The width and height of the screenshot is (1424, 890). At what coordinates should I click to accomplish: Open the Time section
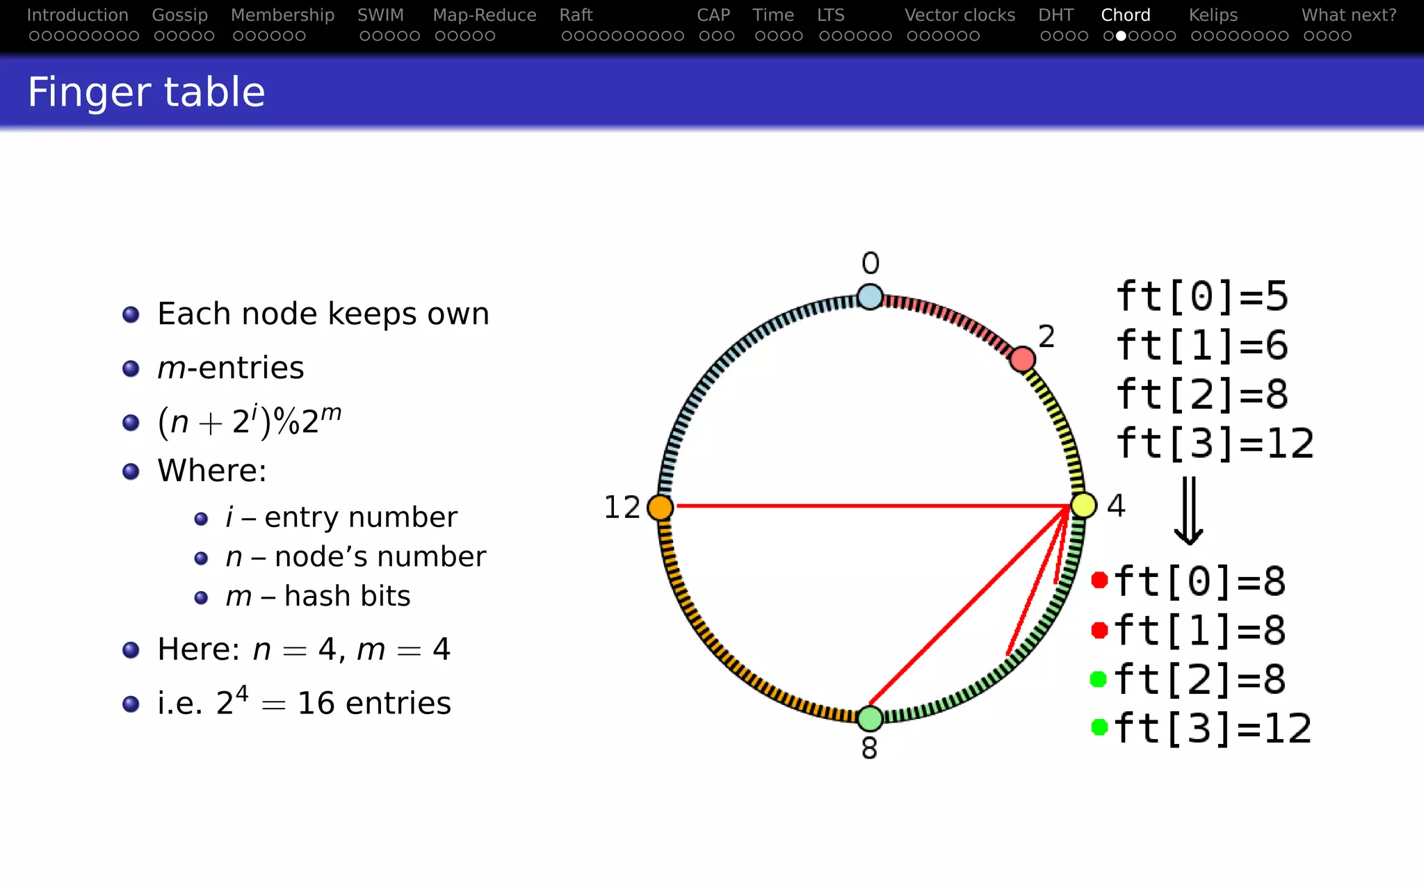tap(773, 15)
